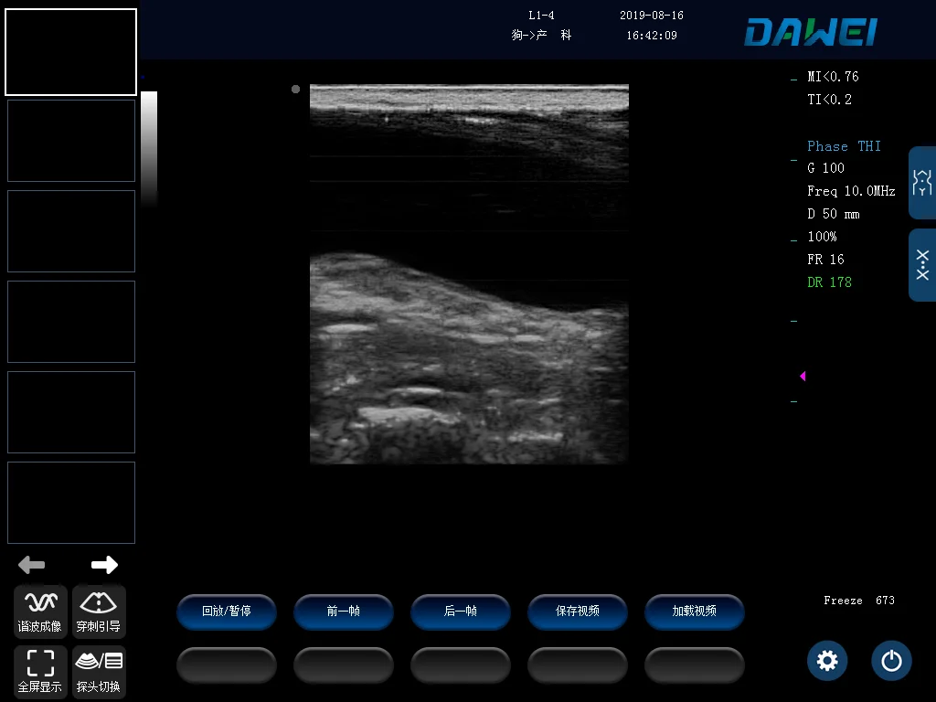Switch to full screen display (全屏显示)
Image resolution: width=936 pixels, height=702 pixels.
click(x=40, y=672)
